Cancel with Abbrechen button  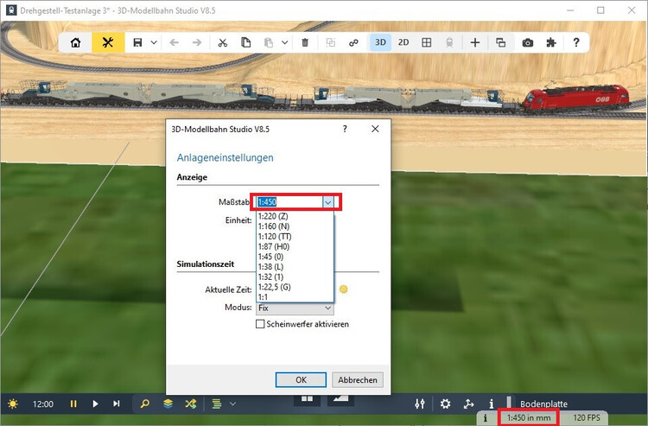click(358, 379)
